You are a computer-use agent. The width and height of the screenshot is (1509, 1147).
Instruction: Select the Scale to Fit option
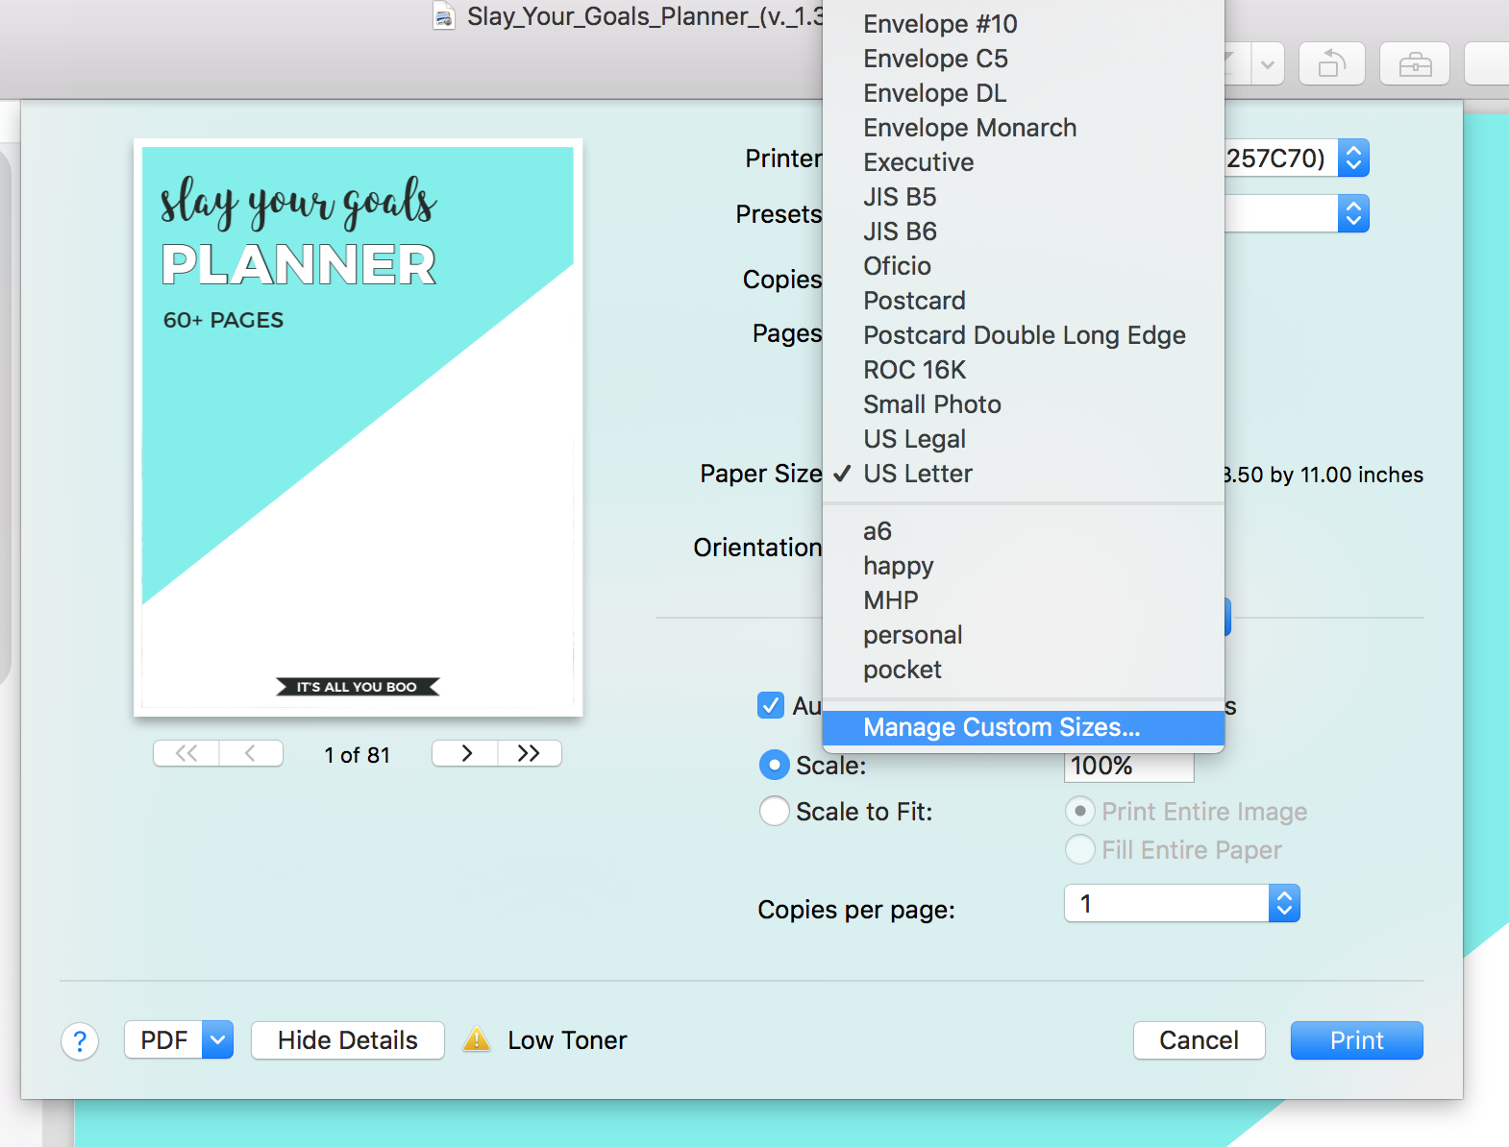click(x=774, y=812)
